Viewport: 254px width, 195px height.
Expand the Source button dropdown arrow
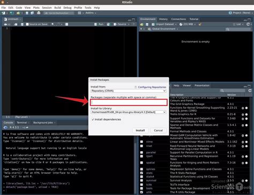point(129,24)
